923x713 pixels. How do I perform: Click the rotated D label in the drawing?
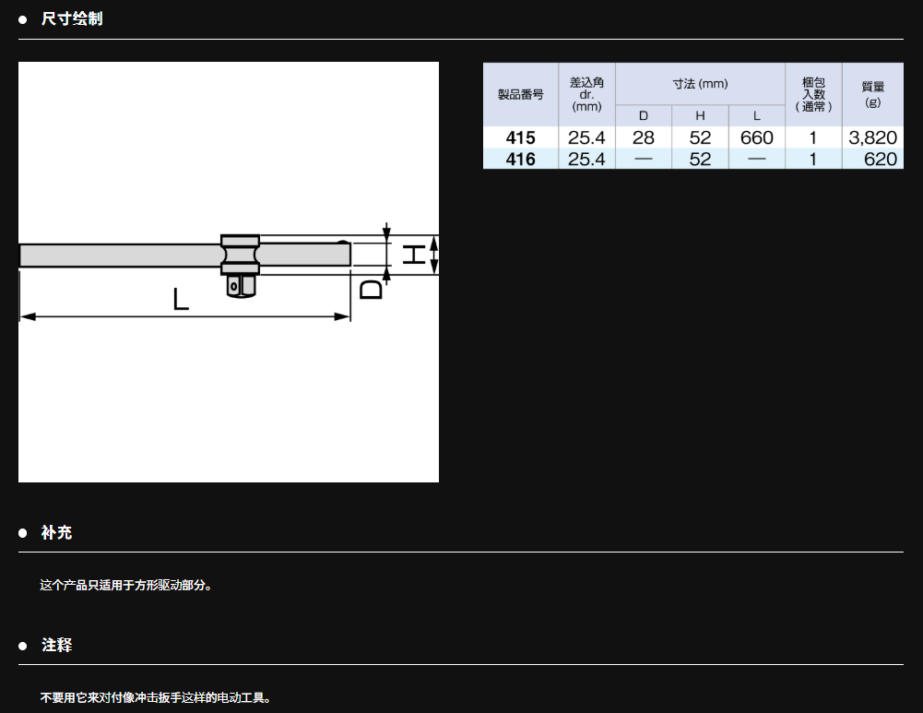click(x=371, y=289)
